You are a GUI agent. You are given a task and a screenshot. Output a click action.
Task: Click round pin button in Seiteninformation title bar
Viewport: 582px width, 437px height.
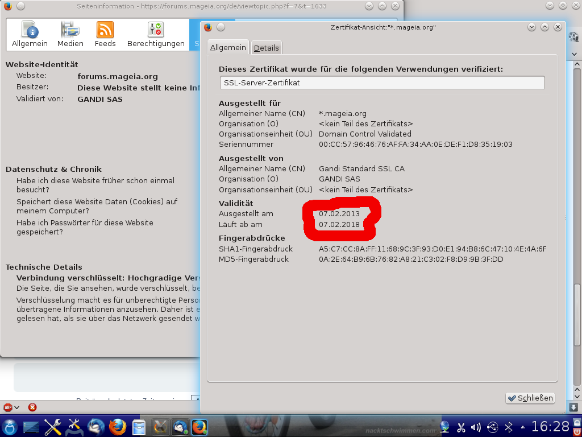(20, 6)
